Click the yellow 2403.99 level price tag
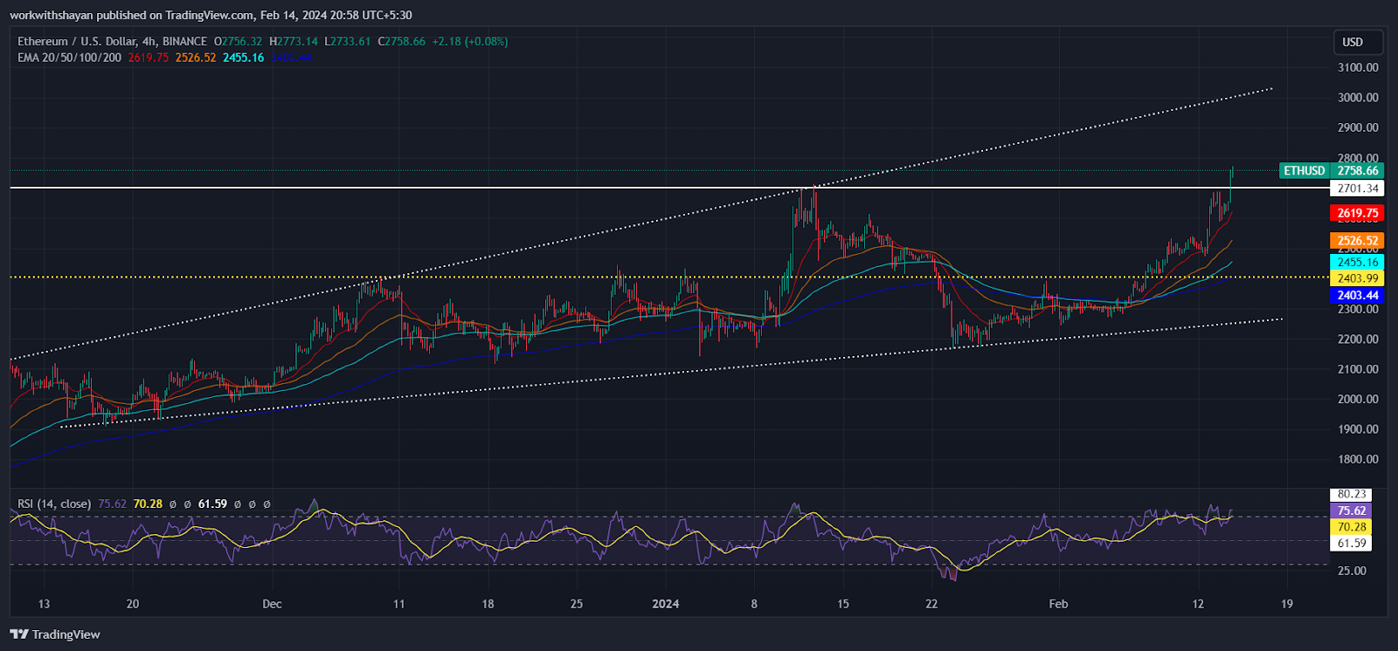The height and width of the screenshot is (651, 1398). [1357, 278]
